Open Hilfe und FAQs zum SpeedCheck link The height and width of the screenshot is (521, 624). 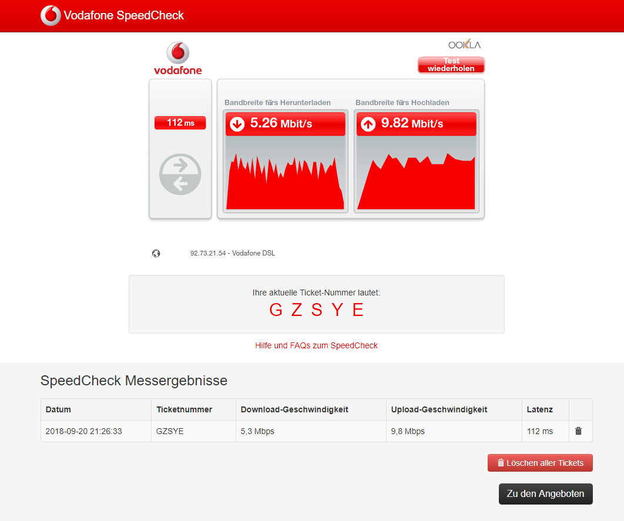(x=316, y=345)
